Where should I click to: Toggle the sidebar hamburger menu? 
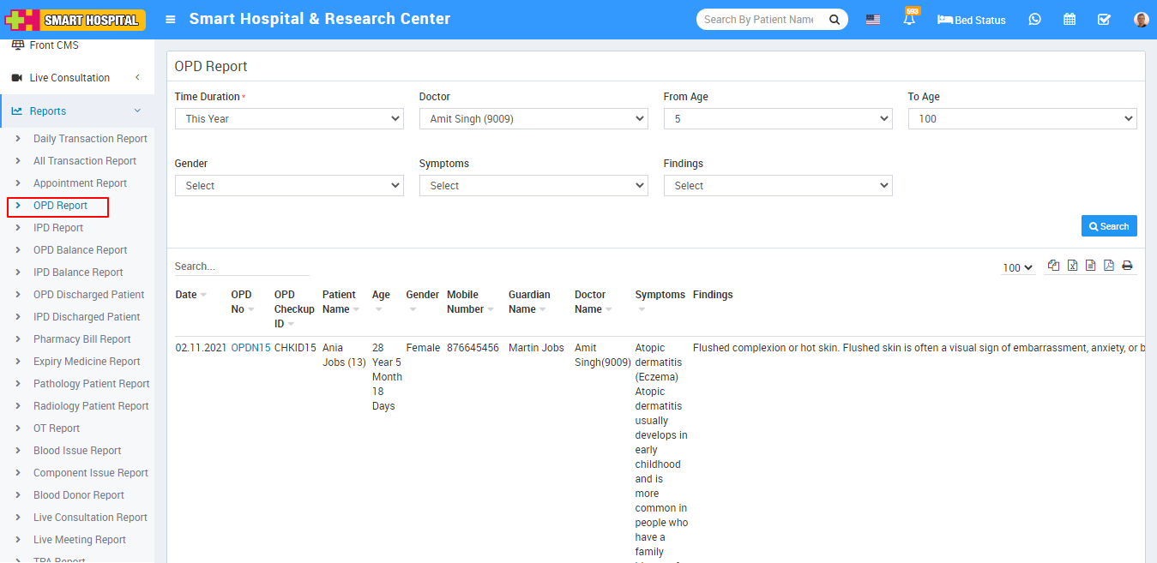tap(171, 20)
